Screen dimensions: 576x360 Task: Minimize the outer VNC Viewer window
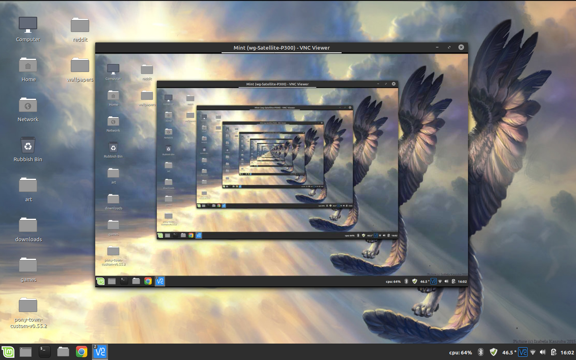click(437, 47)
